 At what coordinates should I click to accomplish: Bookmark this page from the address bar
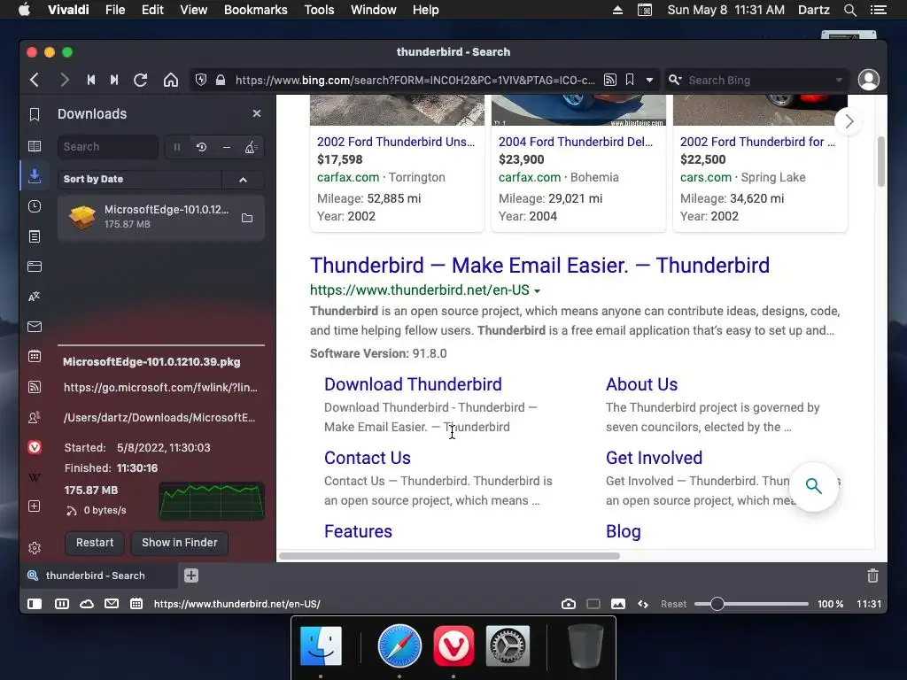point(630,80)
